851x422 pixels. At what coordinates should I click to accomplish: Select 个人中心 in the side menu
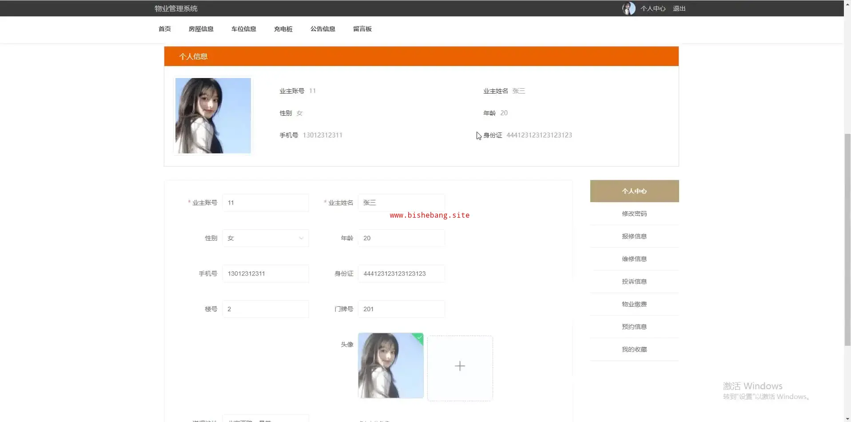coord(634,191)
